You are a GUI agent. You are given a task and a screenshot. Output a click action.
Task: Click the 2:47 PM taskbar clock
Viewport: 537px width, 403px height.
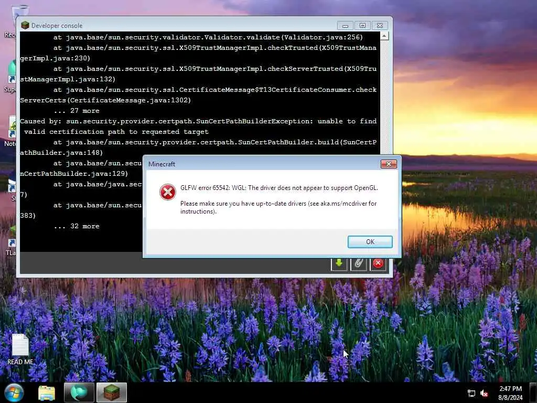pyautogui.click(x=510, y=393)
